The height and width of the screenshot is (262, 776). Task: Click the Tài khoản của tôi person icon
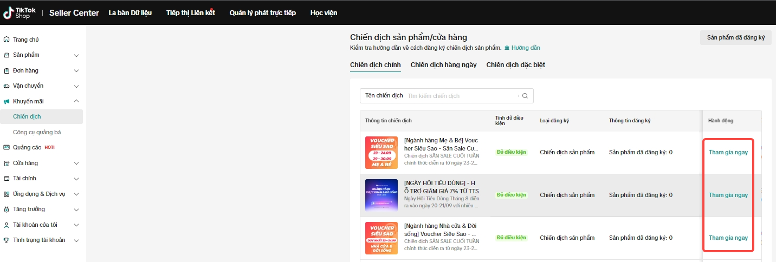[7, 225]
